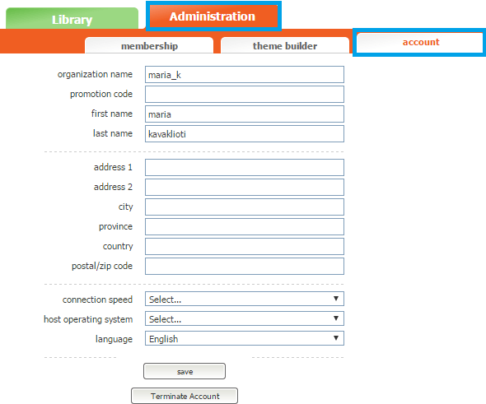This screenshot has height=404, width=486.
Task: Select the account sub-tab
Action: pyautogui.click(x=420, y=43)
